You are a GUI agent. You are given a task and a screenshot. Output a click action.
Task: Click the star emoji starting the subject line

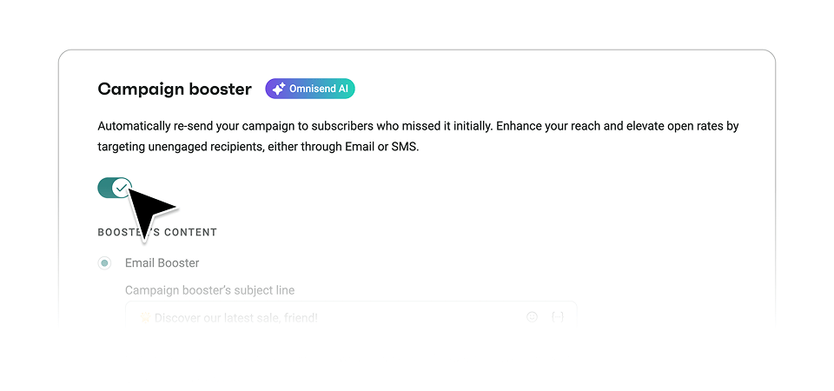click(x=145, y=318)
